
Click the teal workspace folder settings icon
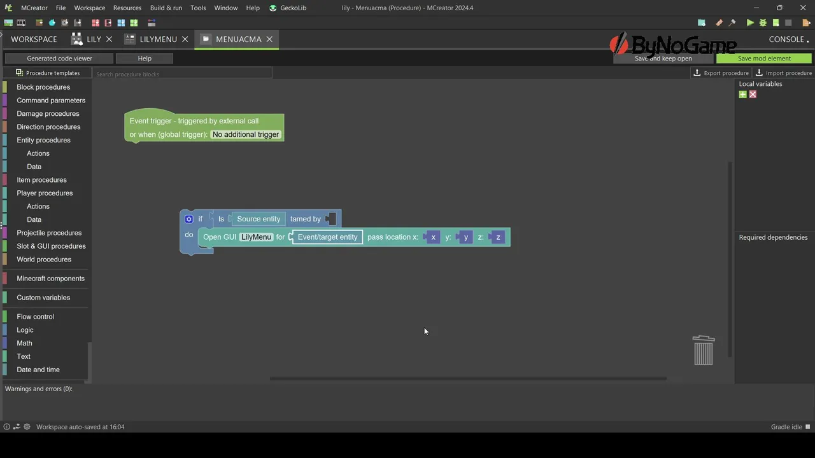click(x=702, y=23)
